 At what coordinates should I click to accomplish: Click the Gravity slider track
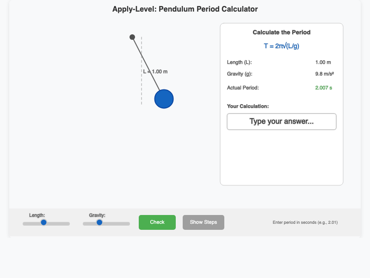point(118,223)
